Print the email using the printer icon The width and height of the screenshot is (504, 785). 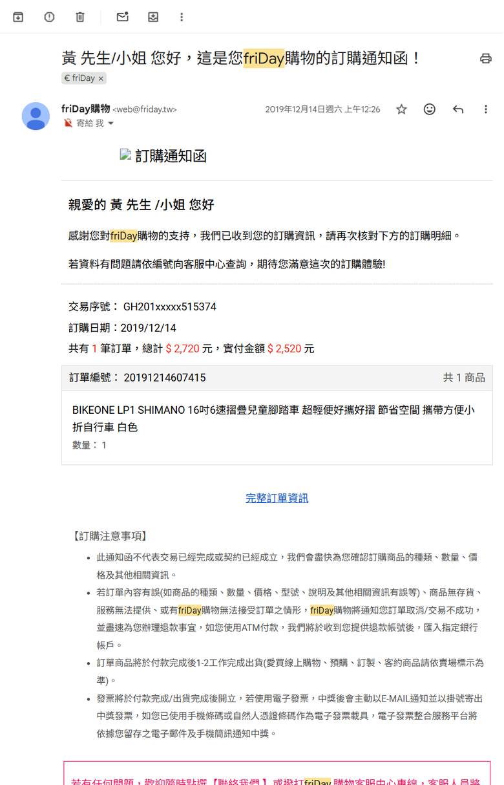pyautogui.click(x=485, y=59)
